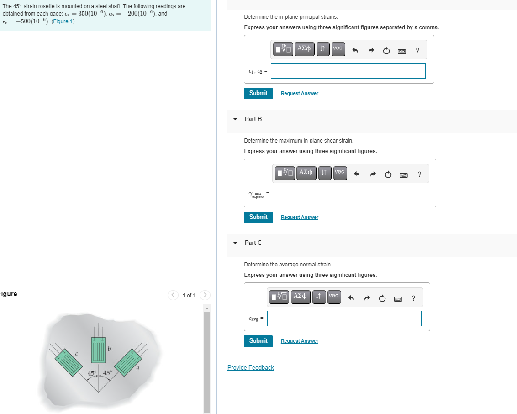Click Request Answer for Part B
The height and width of the screenshot is (414, 517).
tap(299, 217)
